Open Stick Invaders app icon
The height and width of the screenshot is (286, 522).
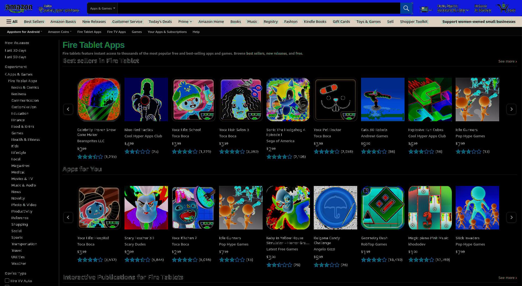click(x=477, y=208)
